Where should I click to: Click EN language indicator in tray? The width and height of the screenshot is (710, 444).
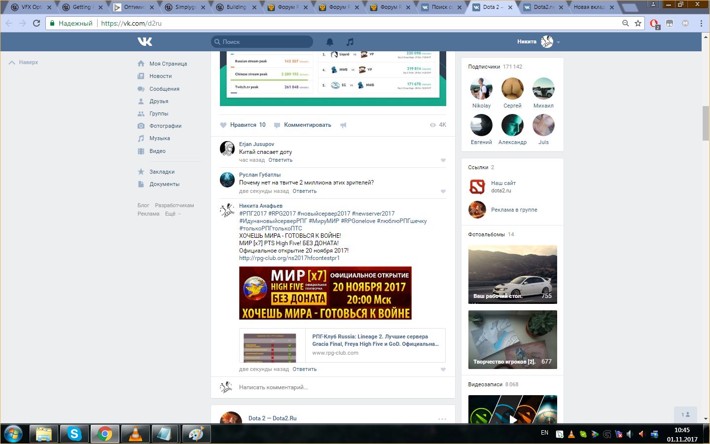point(544,433)
